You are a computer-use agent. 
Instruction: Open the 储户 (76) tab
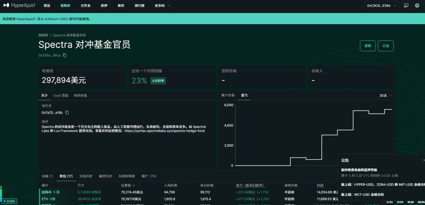coord(149,176)
